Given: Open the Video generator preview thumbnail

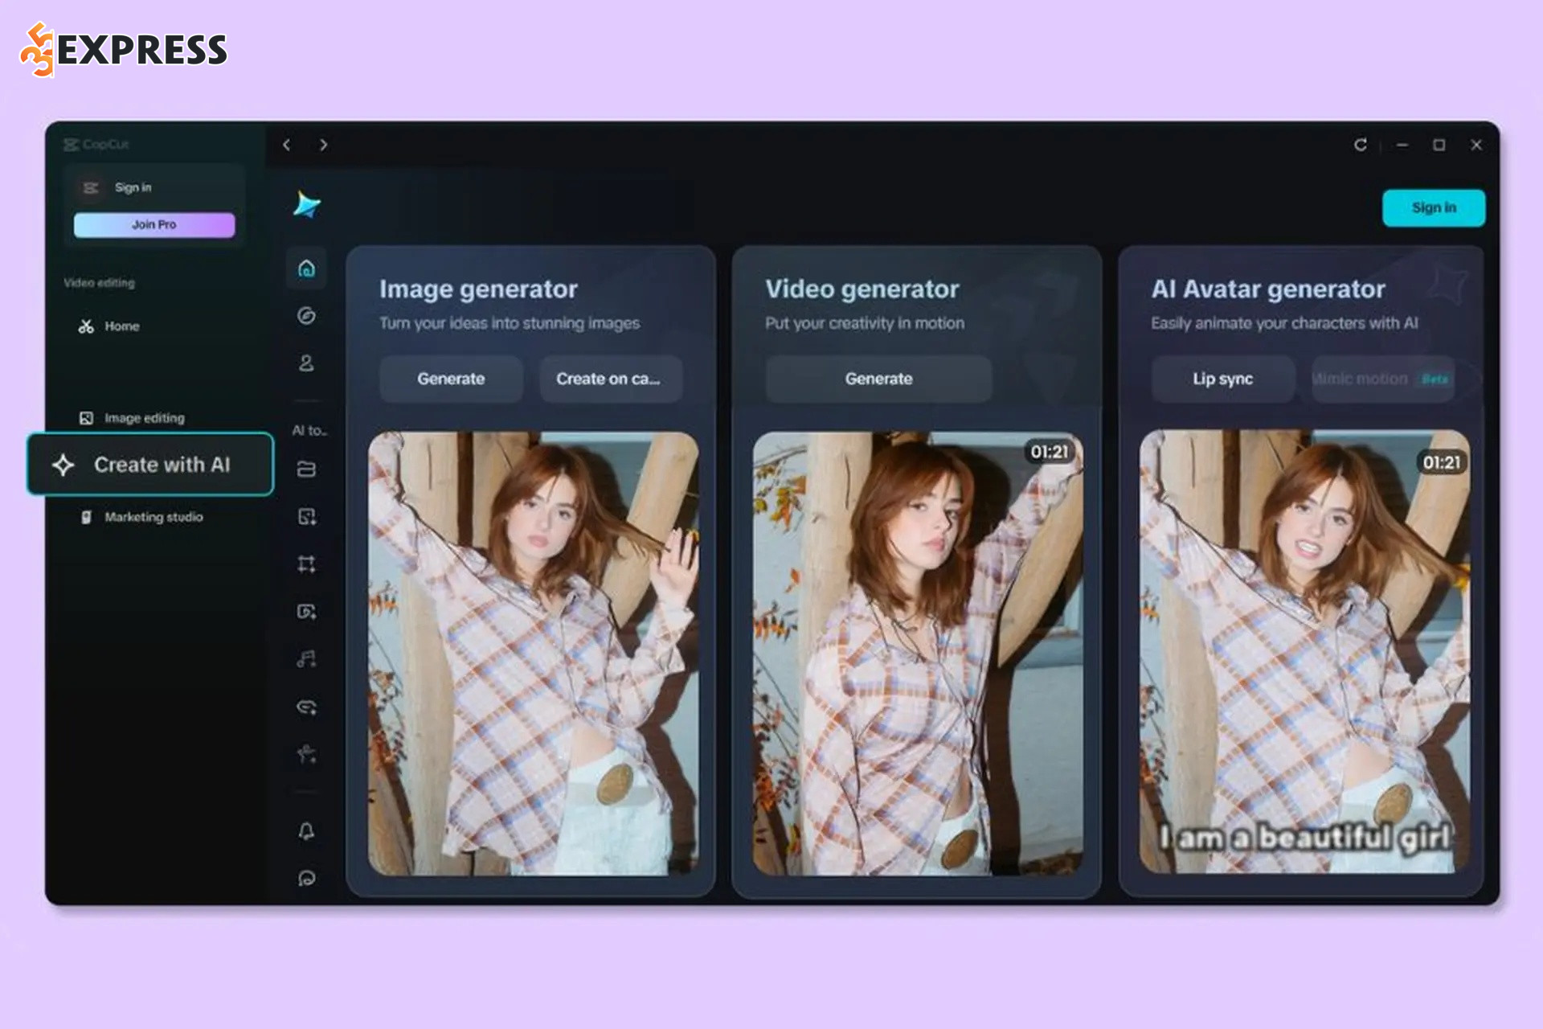Looking at the screenshot, I should [918, 654].
